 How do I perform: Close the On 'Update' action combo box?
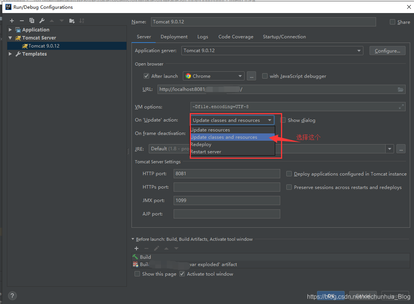coord(232,120)
